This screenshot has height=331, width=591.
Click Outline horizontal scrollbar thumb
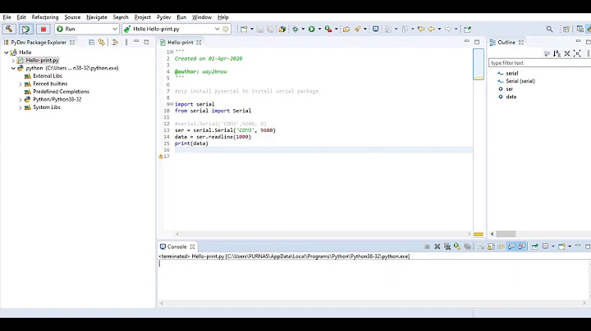coord(506,234)
